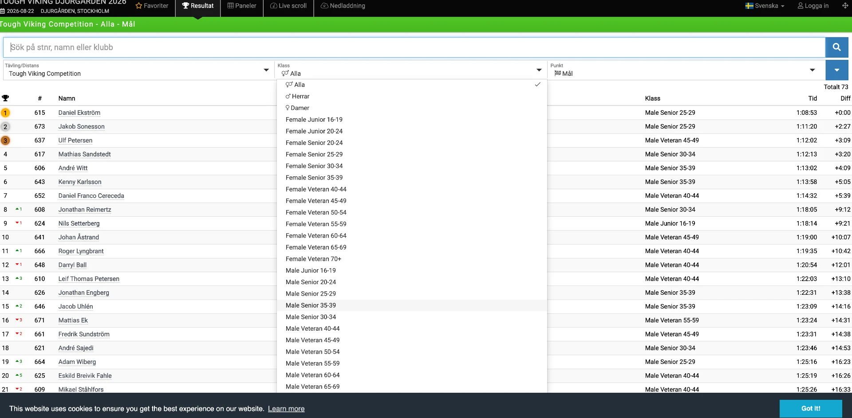Select Damer in class list

[412, 108]
